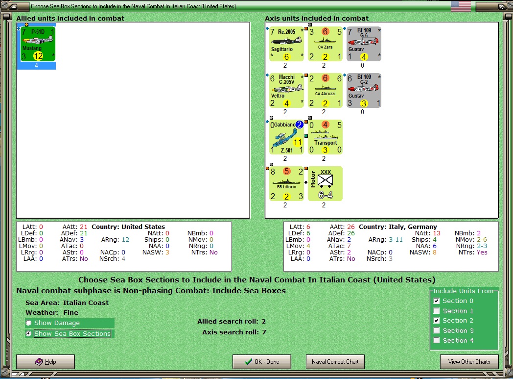
Task: Check the Section 3 checkbox
Action: [437, 330]
